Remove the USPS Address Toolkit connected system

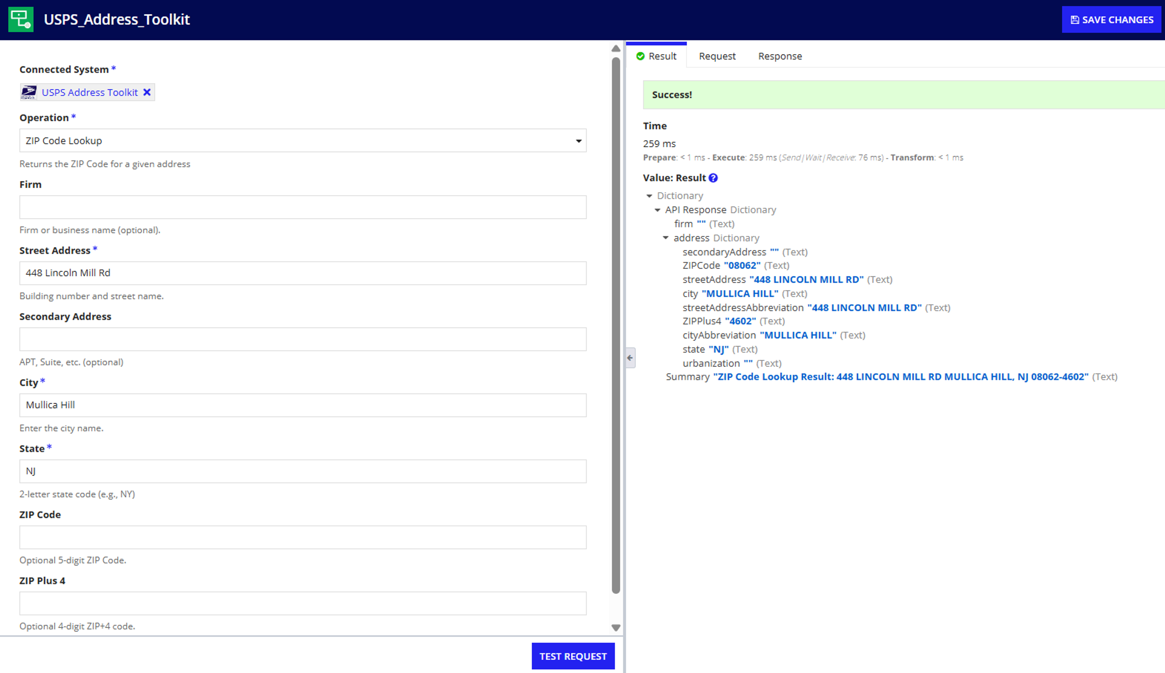pyautogui.click(x=147, y=92)
